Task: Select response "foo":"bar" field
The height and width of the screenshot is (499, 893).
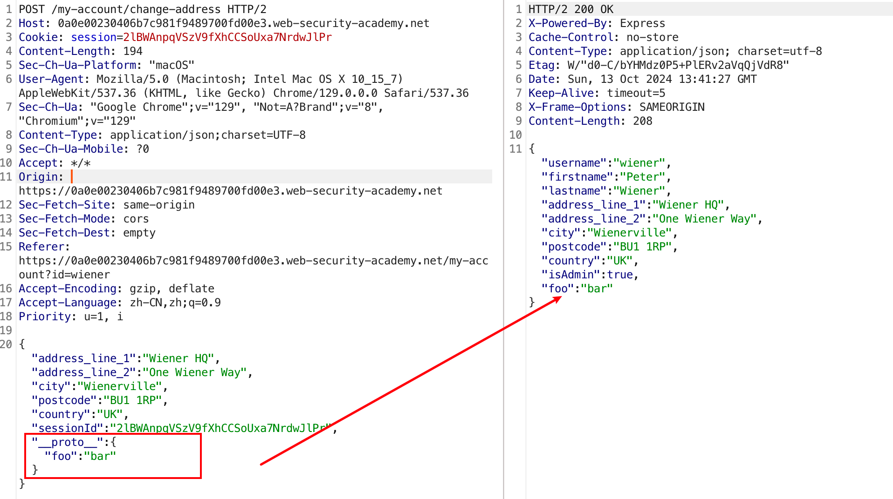Action: 577,289
